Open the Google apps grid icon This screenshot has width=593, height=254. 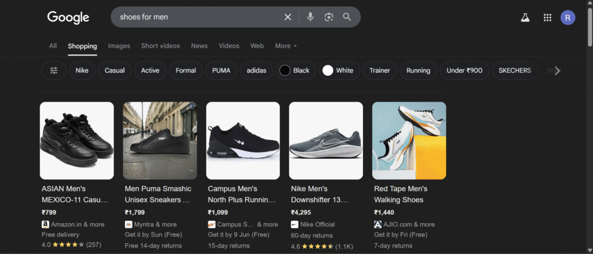pyautogui.click(x=547, y=17)
